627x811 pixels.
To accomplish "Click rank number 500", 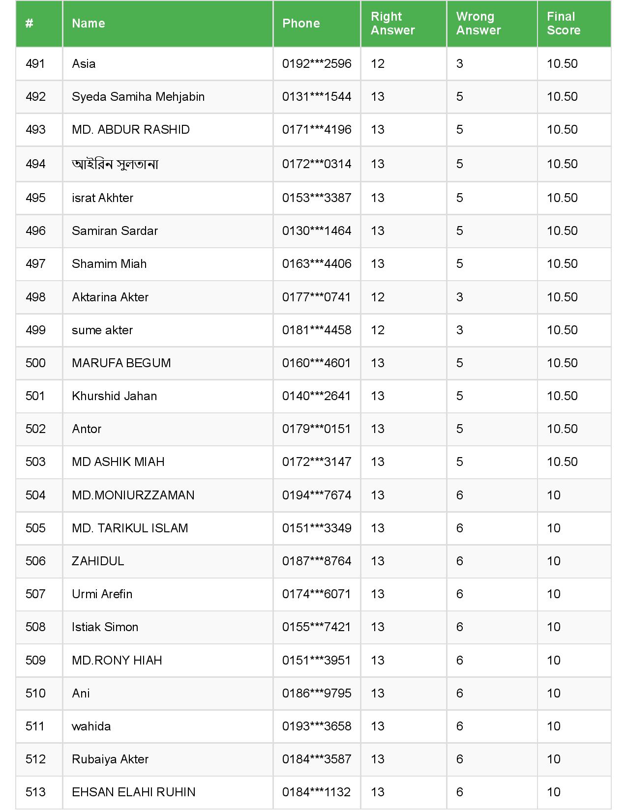I will click(35, 363).
